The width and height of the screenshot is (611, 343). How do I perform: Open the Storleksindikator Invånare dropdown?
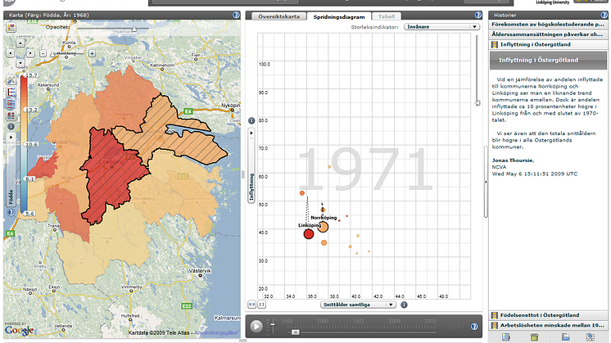pyautogui.click(x=441, y=26)
